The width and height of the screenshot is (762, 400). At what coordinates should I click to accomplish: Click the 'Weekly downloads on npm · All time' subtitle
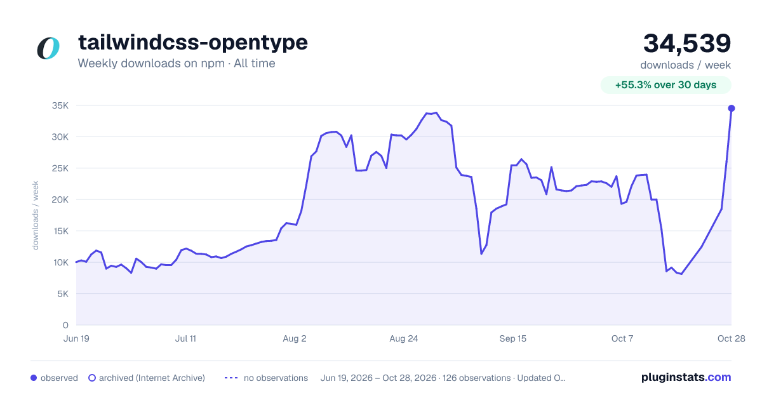[x=177, y=63]
